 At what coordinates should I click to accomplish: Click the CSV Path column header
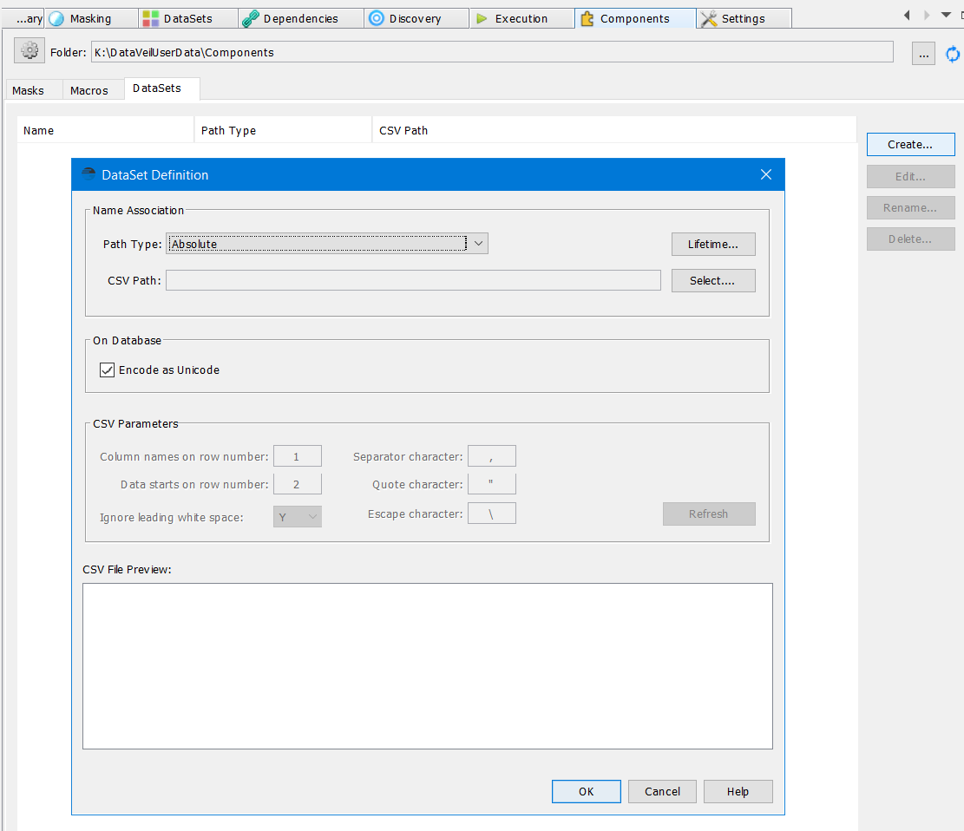(x=613, y=130)
